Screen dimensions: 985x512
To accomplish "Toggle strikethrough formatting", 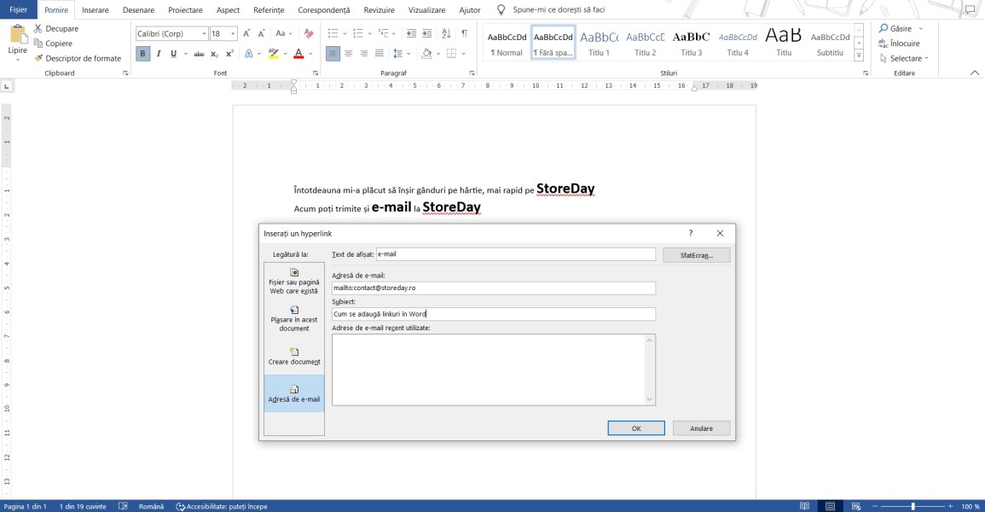I will [x=199, y=54].
